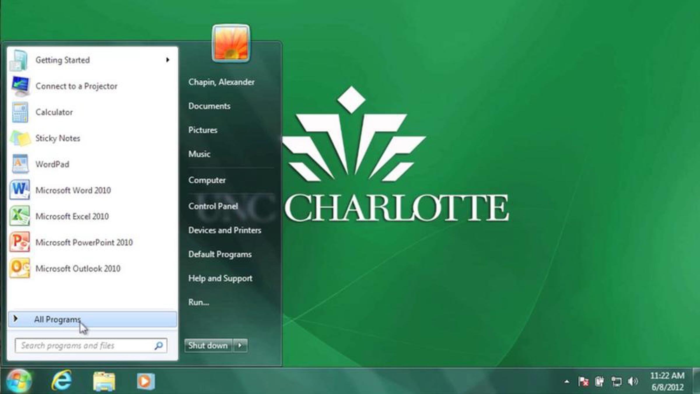Click the volume speaker tray icon
This screenshot has height=394, width=700.
click(x=633, y=381)
